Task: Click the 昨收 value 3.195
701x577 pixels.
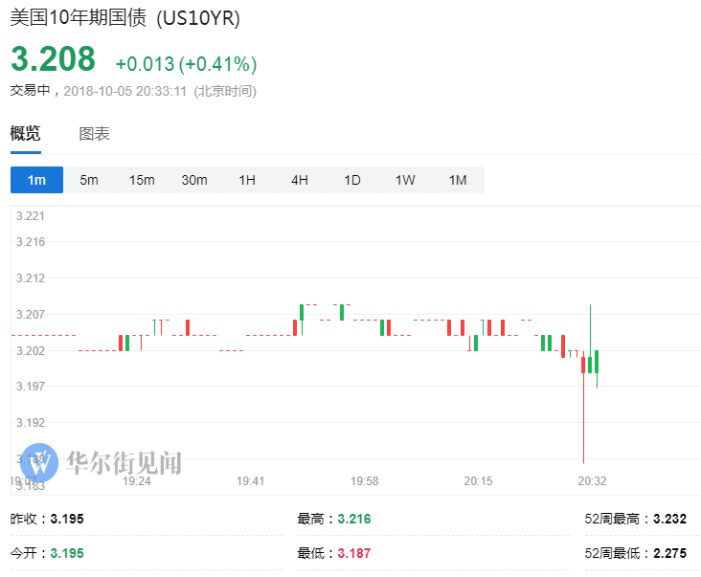Action: pos(67,519)
